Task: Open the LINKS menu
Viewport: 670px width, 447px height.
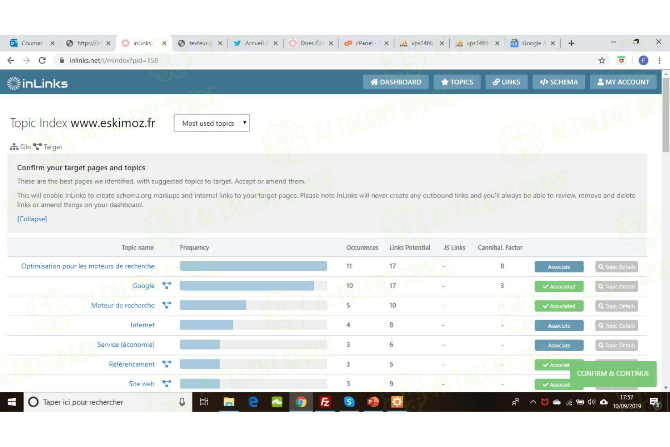Action: coord(507,82)
